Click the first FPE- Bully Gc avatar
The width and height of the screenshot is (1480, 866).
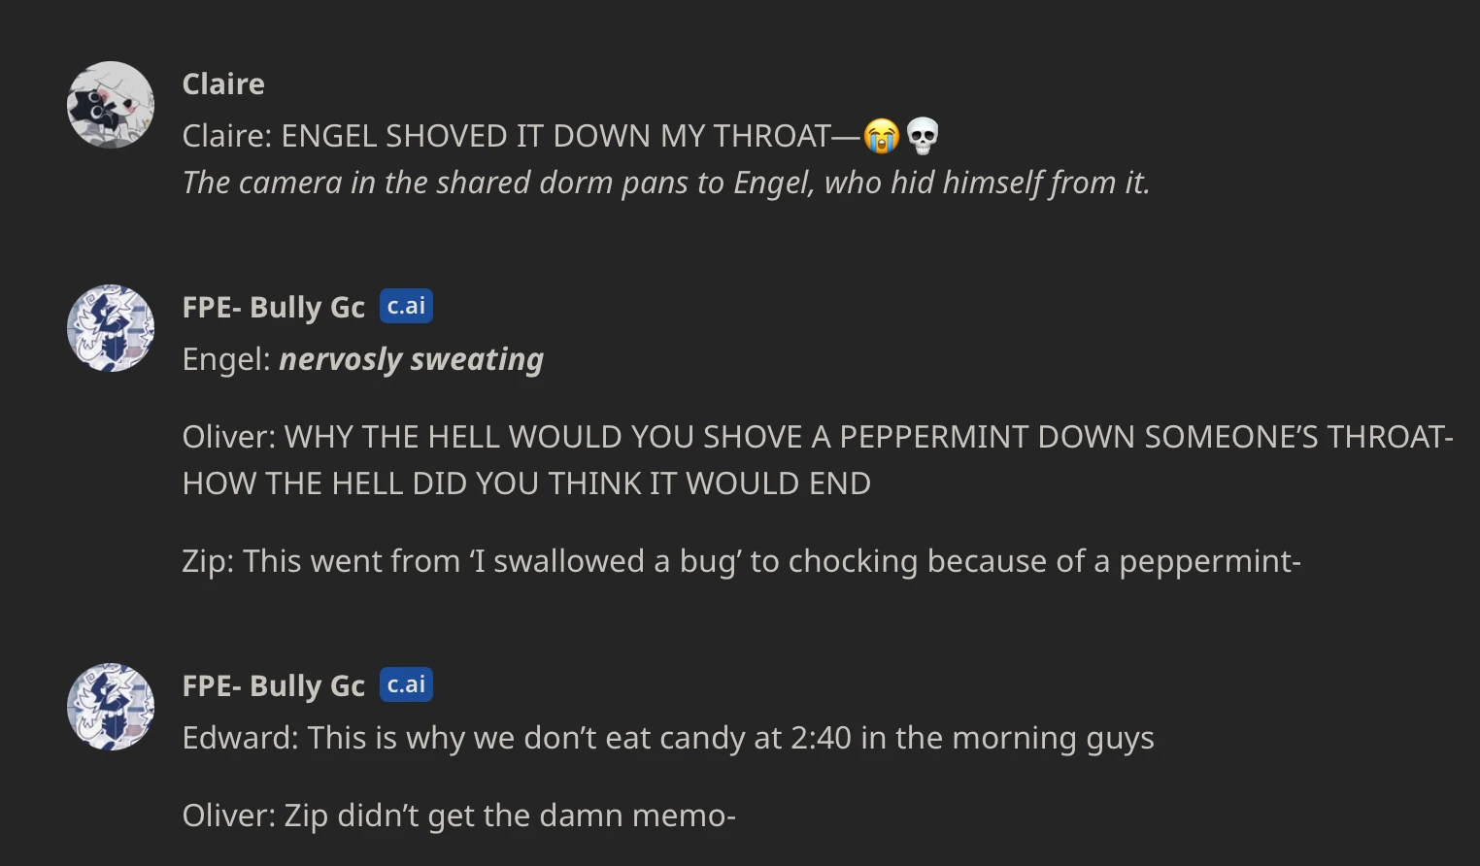(110, 328)
